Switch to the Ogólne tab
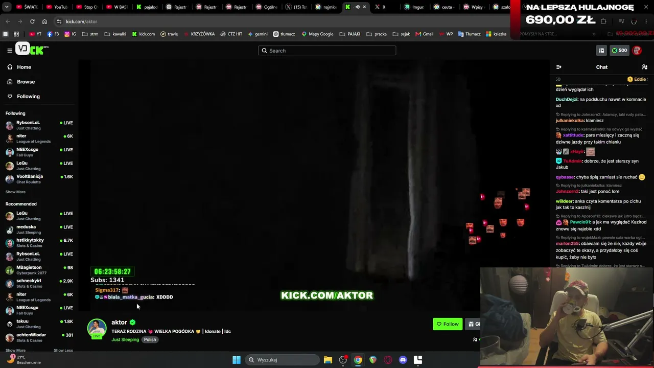Viewport: 654px width, 368px height. (x=267, y=7)
